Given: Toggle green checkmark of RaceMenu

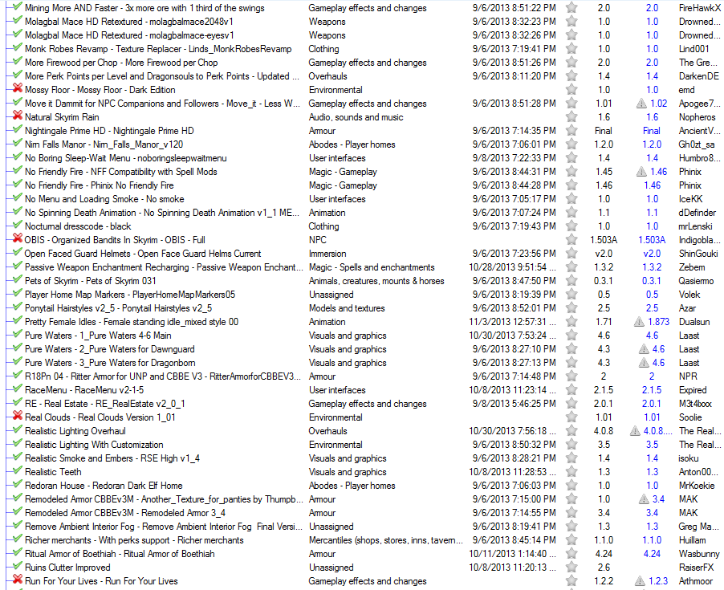Looking at the screenshot, I should point(18,388).
